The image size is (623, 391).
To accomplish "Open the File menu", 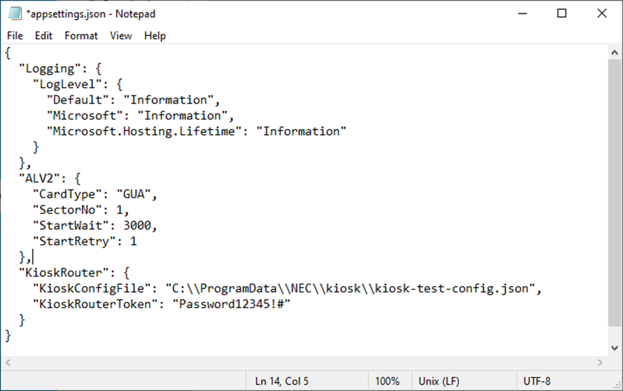I will coord(15,36).
